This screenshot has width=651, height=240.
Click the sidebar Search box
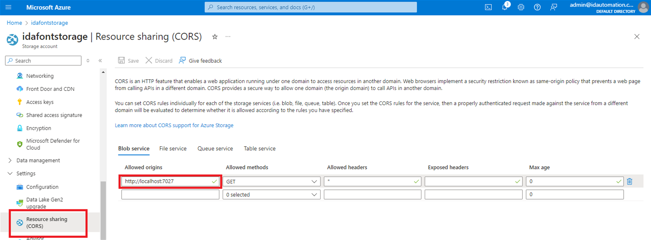tap(43, 61)
